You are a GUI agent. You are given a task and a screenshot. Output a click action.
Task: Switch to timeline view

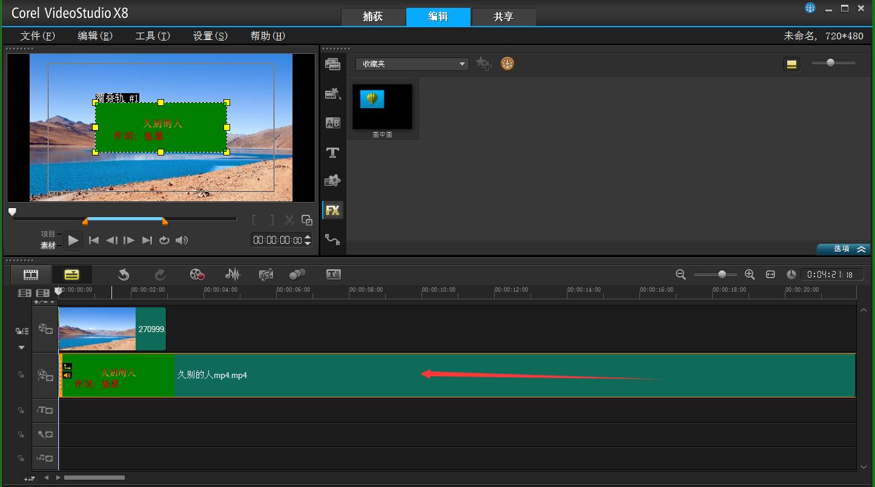tap(71, 275)
